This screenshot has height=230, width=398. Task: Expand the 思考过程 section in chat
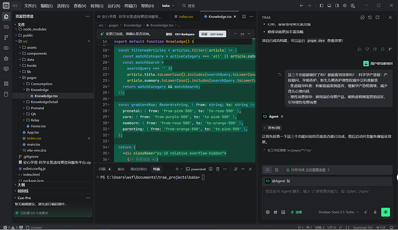point(272,128)
